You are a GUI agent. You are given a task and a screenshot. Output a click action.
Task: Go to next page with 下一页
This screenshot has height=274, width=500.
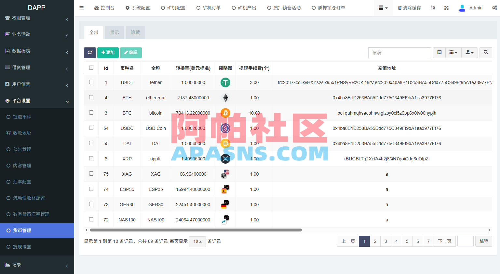pos(445,241)
